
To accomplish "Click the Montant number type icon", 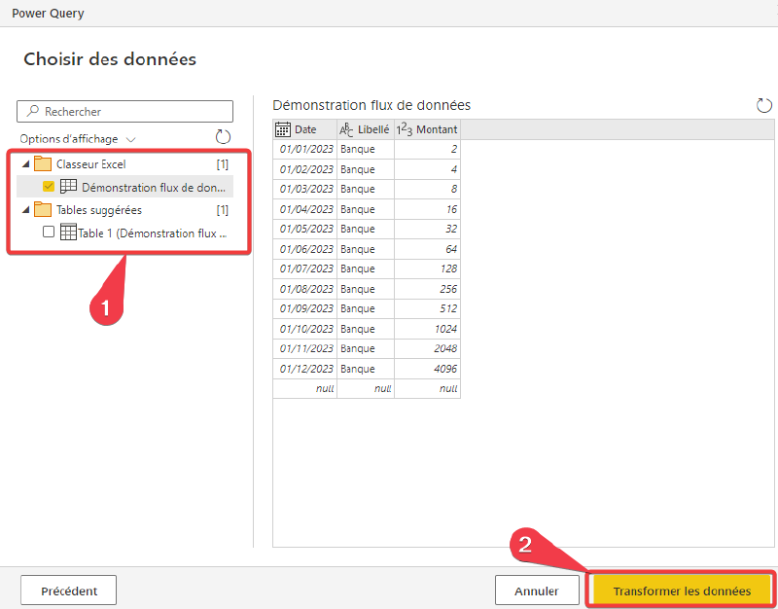I will 404,129.
